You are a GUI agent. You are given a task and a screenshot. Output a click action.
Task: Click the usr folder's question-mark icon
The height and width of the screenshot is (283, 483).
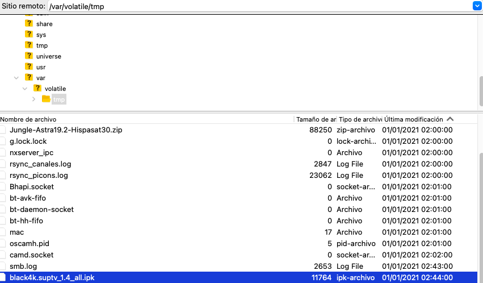coord(29,67)
